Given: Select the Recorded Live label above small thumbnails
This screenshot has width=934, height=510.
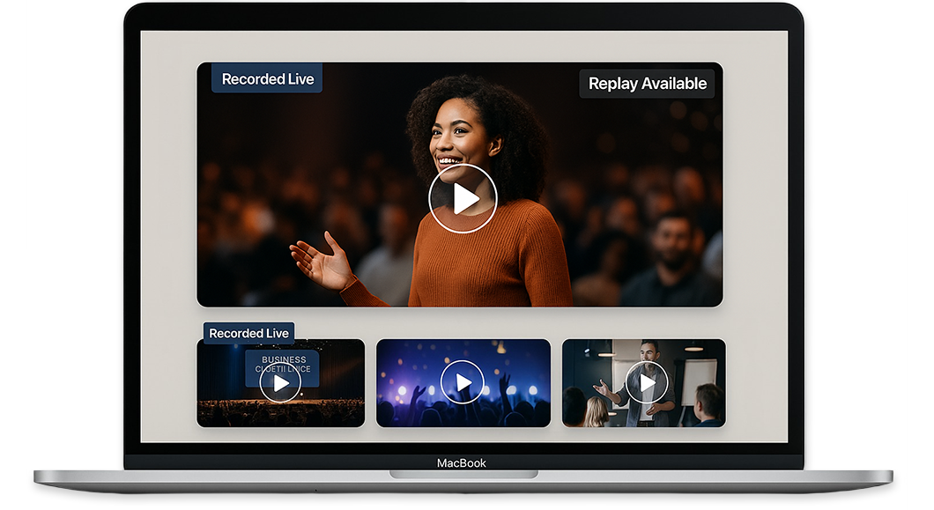Looking at the screenshot, I should point(248,333).
